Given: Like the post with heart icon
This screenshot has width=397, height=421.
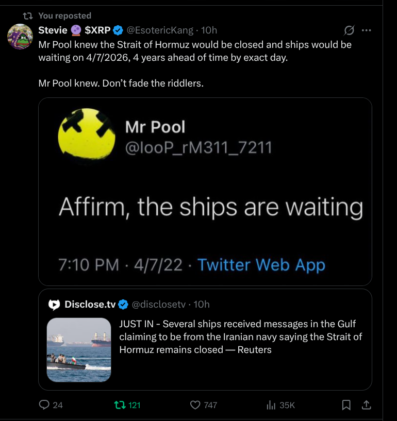Looking at the screenshot, I should click(x=195, y=405).
